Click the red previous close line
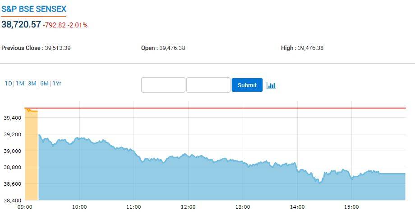The height and width of the screenshot is (223, 415). [226, 108]
